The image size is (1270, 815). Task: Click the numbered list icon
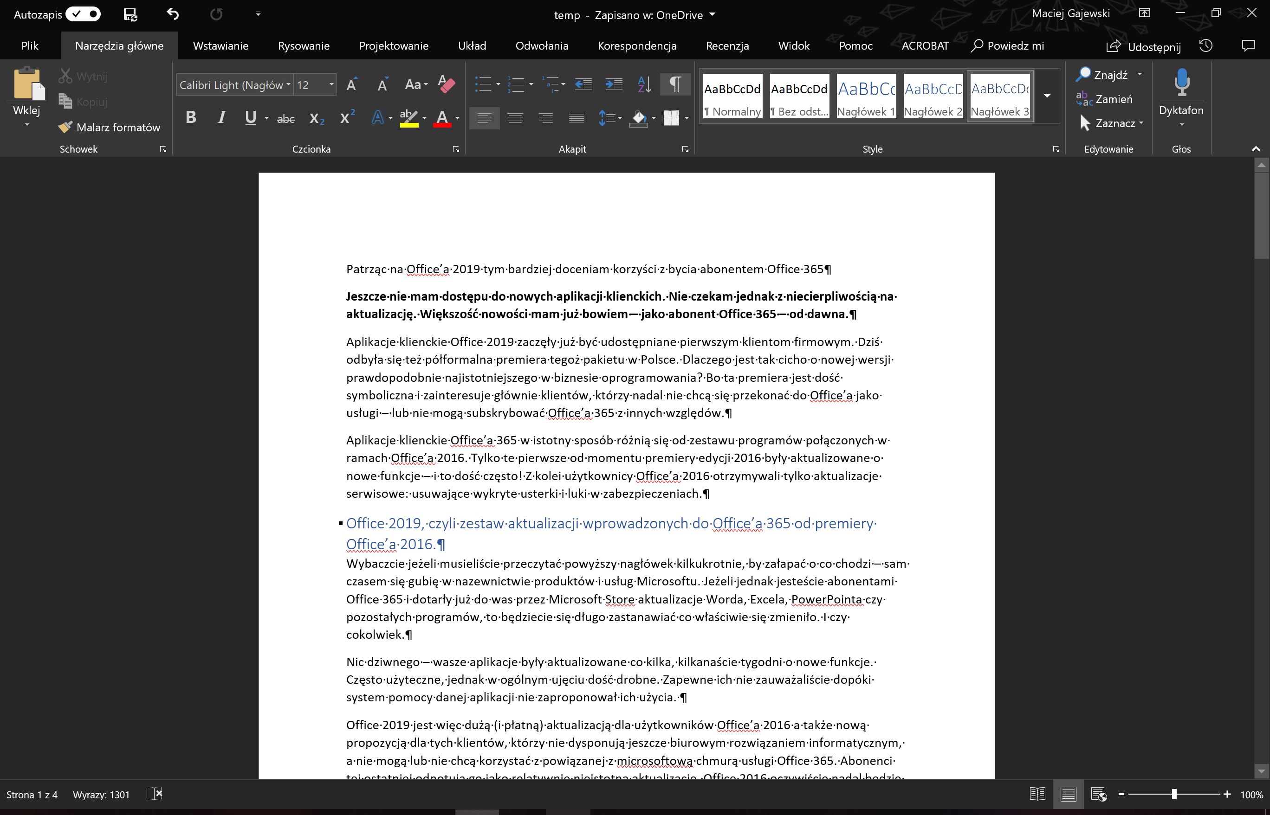coord(516,84)
